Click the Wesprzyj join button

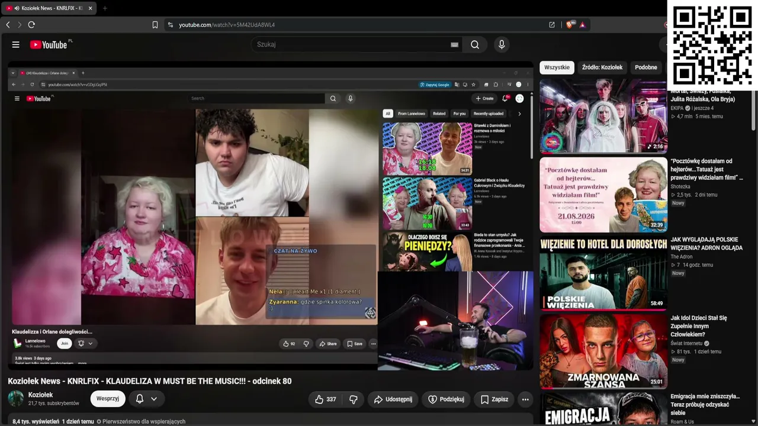(x=108, y=399)
